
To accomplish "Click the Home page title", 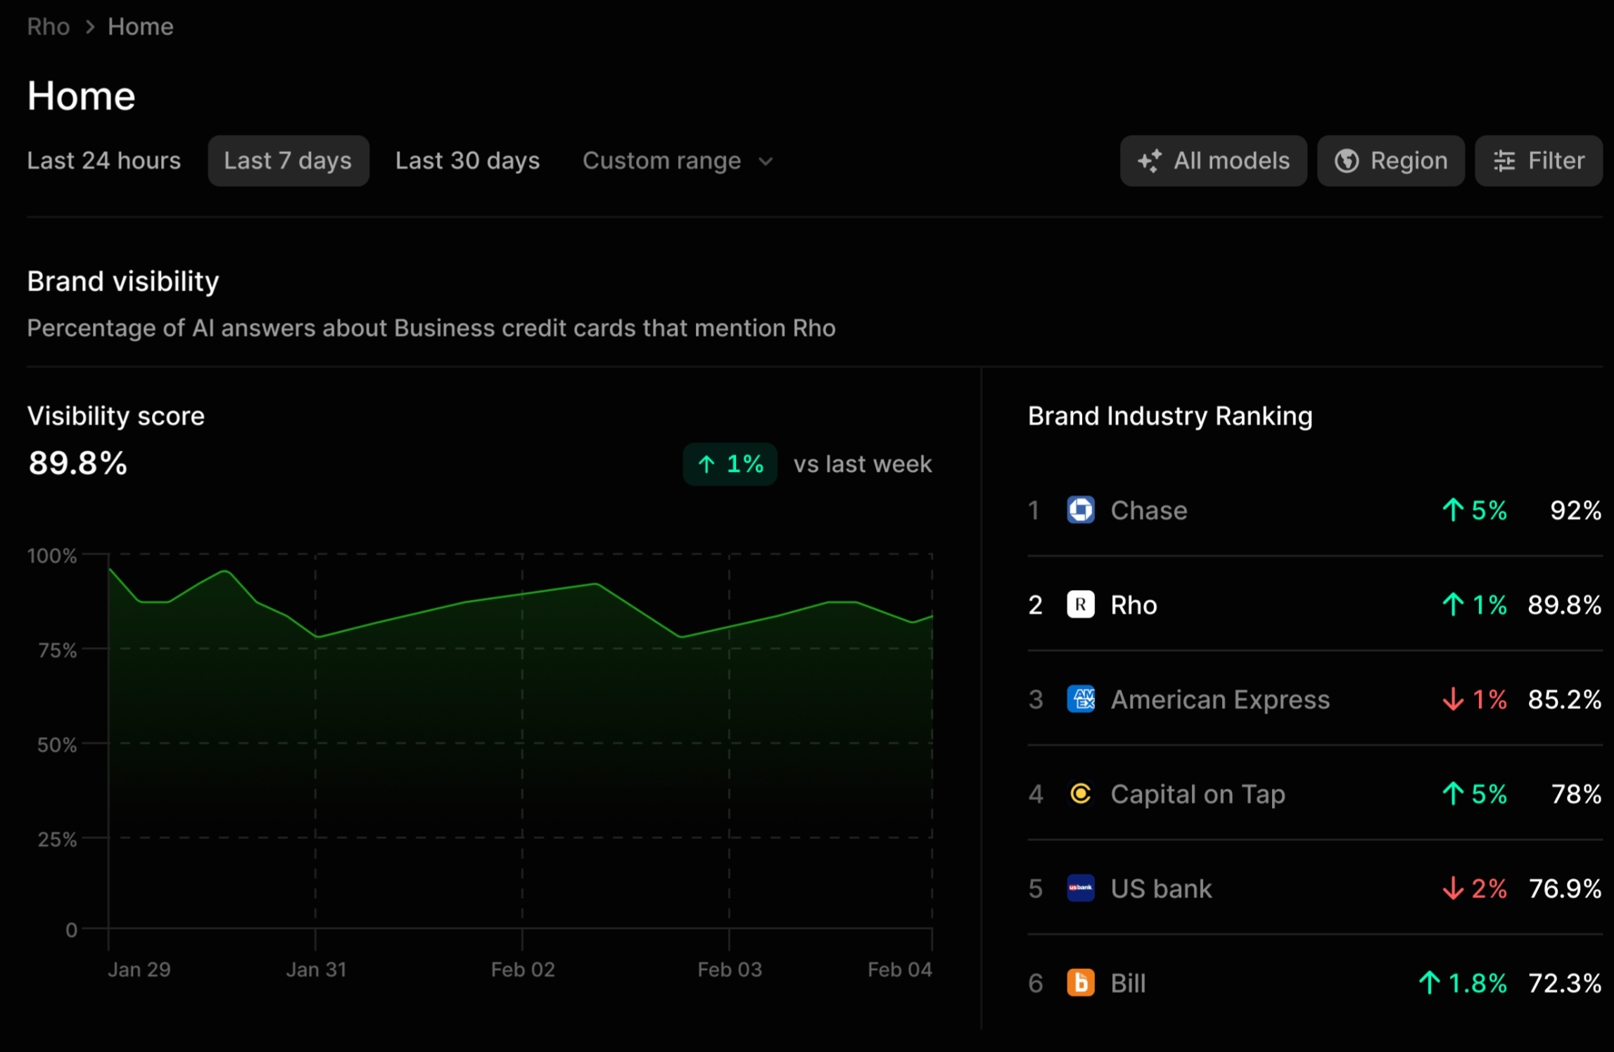I will (81, 96).
